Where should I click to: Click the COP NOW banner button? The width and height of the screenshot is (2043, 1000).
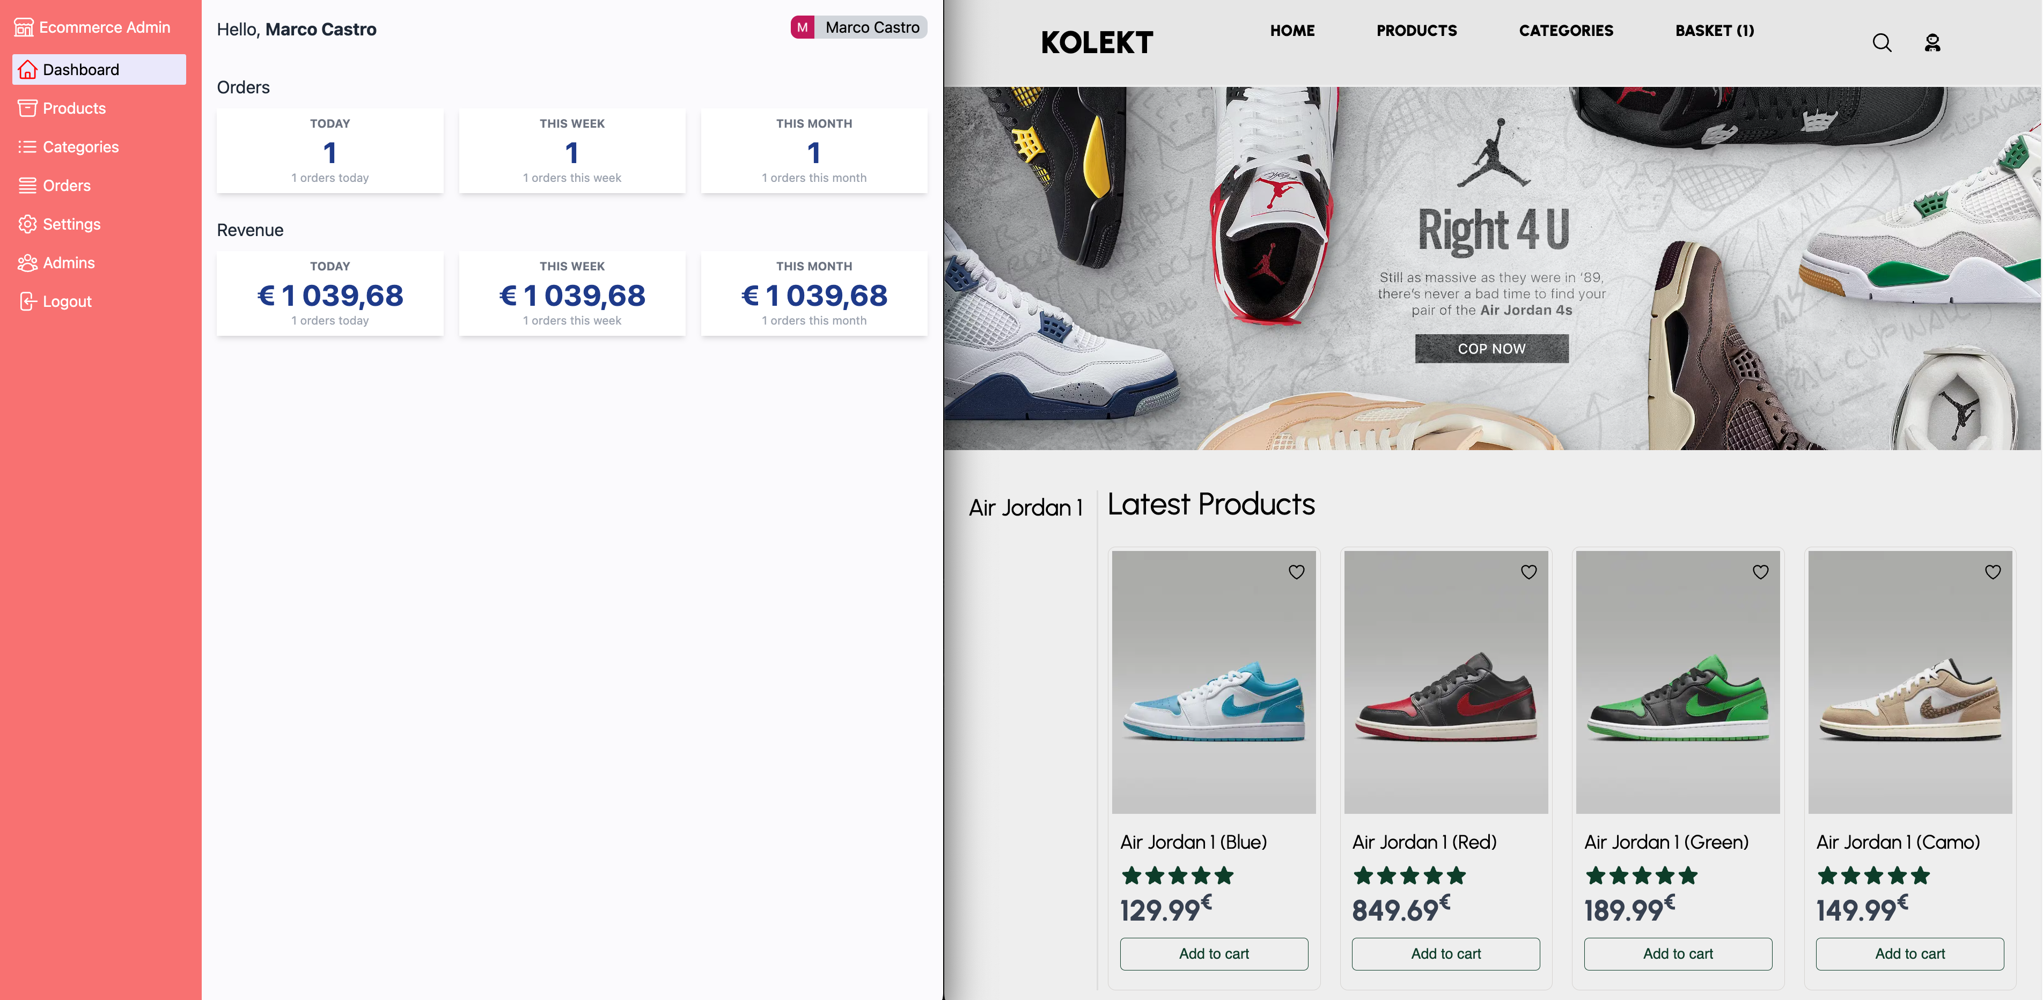click(x=1491, y=349)
